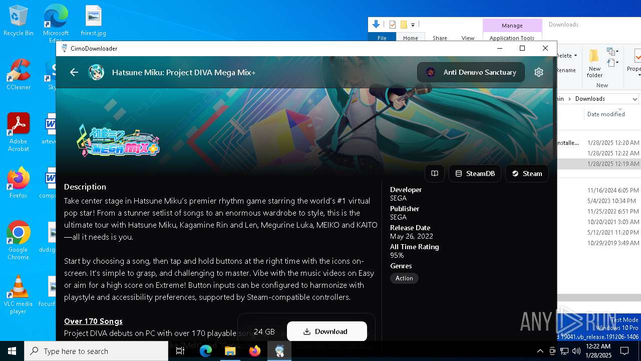Click the Release Date May 26, 2022 value
This screenshot has height=361, width=641.
point(412,236)
